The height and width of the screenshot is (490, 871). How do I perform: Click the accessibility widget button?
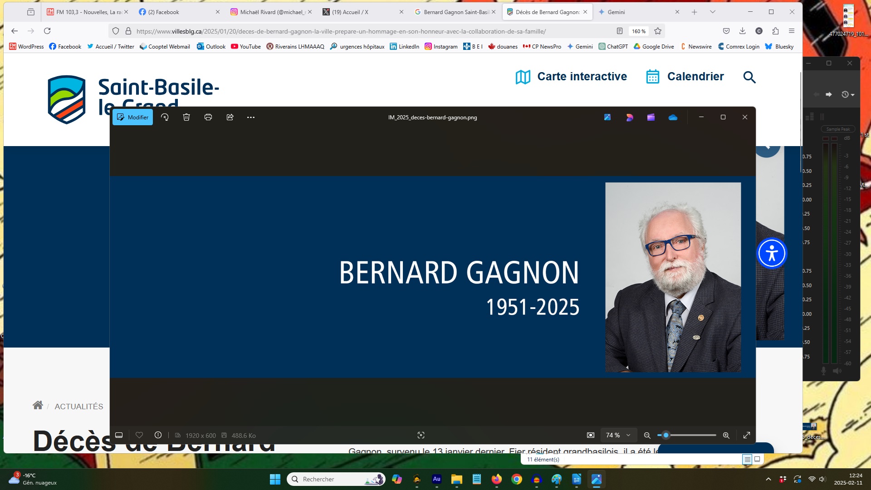pos(772,253)
